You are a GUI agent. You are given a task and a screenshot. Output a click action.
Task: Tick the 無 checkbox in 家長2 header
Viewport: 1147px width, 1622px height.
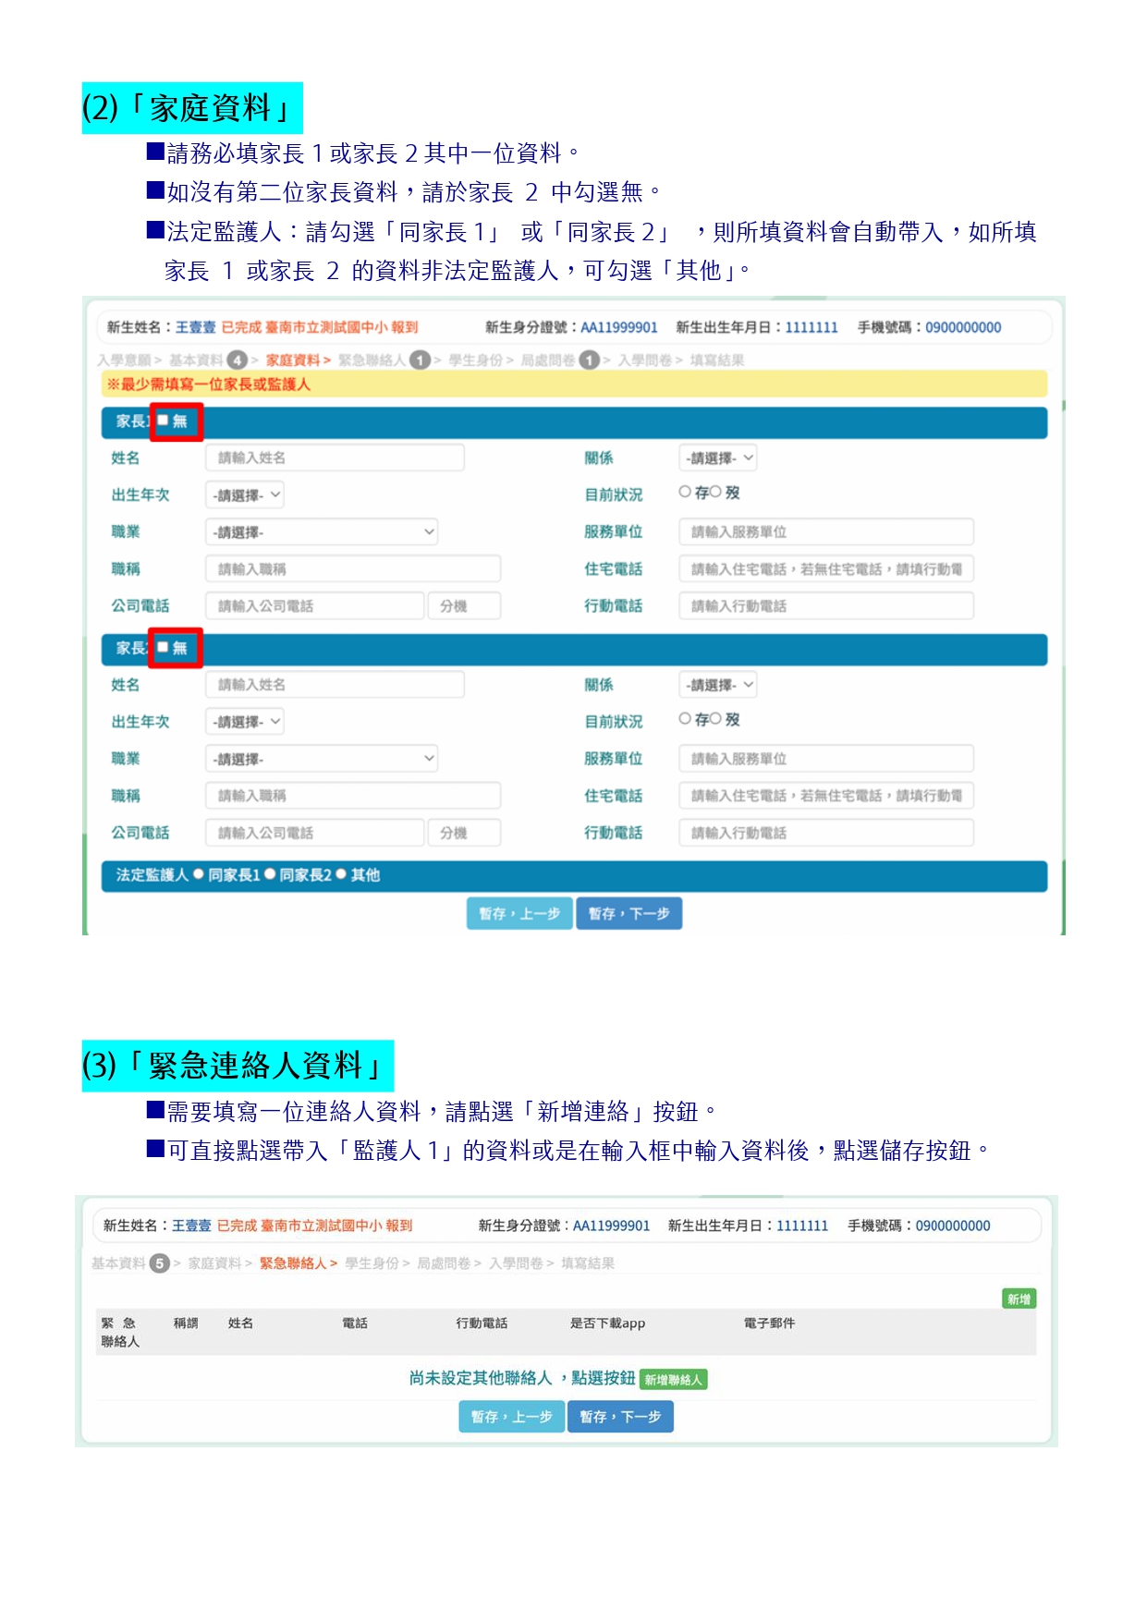(164, 647)
